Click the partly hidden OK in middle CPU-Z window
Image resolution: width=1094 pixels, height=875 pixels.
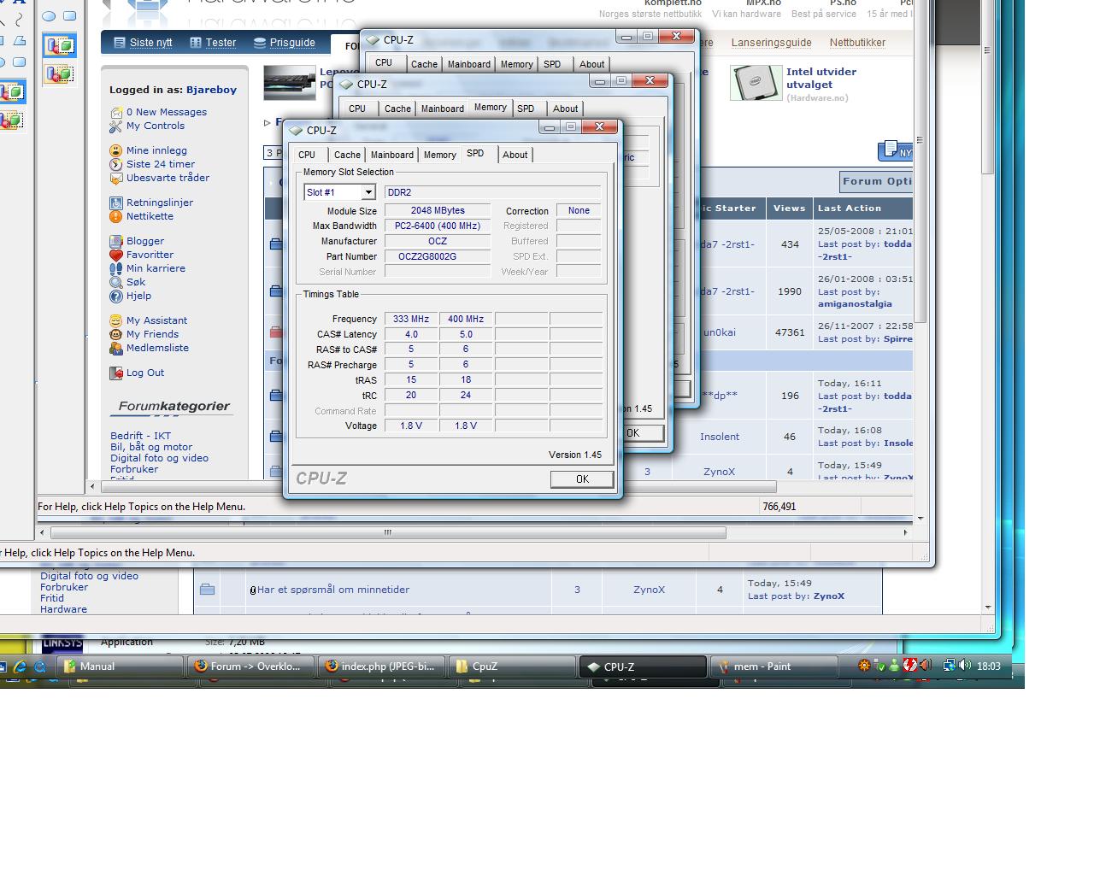[x=644, y=433]
